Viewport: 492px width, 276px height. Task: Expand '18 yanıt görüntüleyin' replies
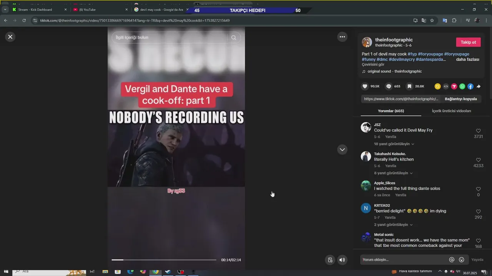tap(394, 144)
